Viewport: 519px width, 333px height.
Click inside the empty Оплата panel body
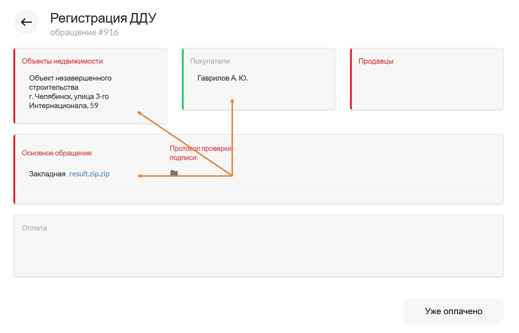click(x=258, y=253)
